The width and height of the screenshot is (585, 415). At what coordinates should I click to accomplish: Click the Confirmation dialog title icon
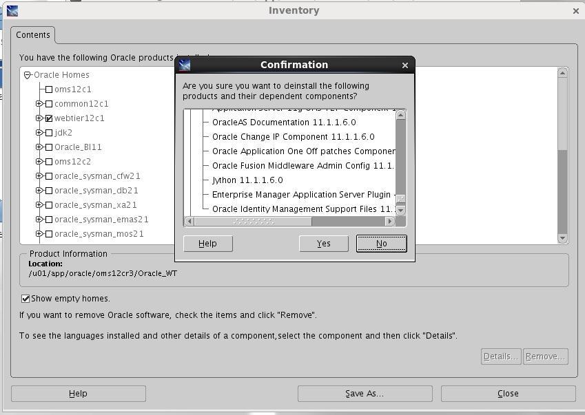pyautogui.click(x=184, y=65)
